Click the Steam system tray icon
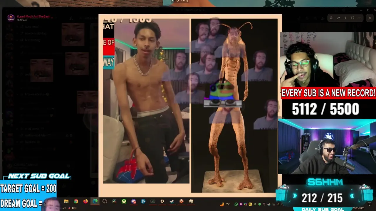 click(269, 204)
